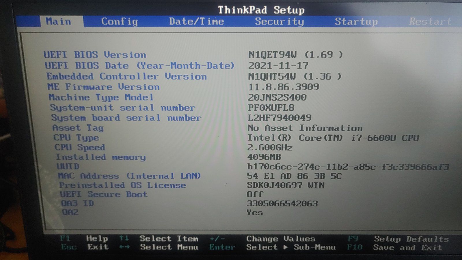Screen dimensions: 462x260
Task: Click Preinstalled OS License label
Action: pyautogui.click(x=122, y=185)
